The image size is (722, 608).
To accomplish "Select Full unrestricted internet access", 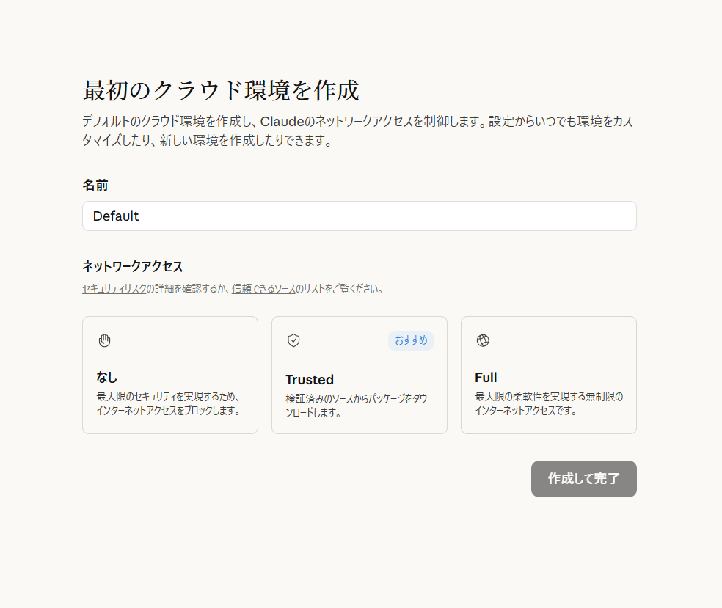I will [x=548, y=375].
